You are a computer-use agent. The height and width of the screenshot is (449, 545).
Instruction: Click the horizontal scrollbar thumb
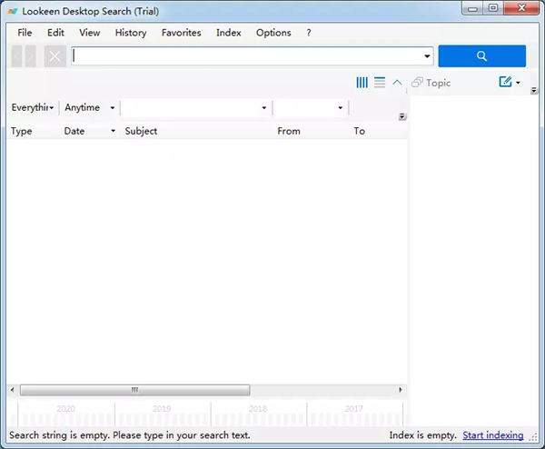[134, 390]
